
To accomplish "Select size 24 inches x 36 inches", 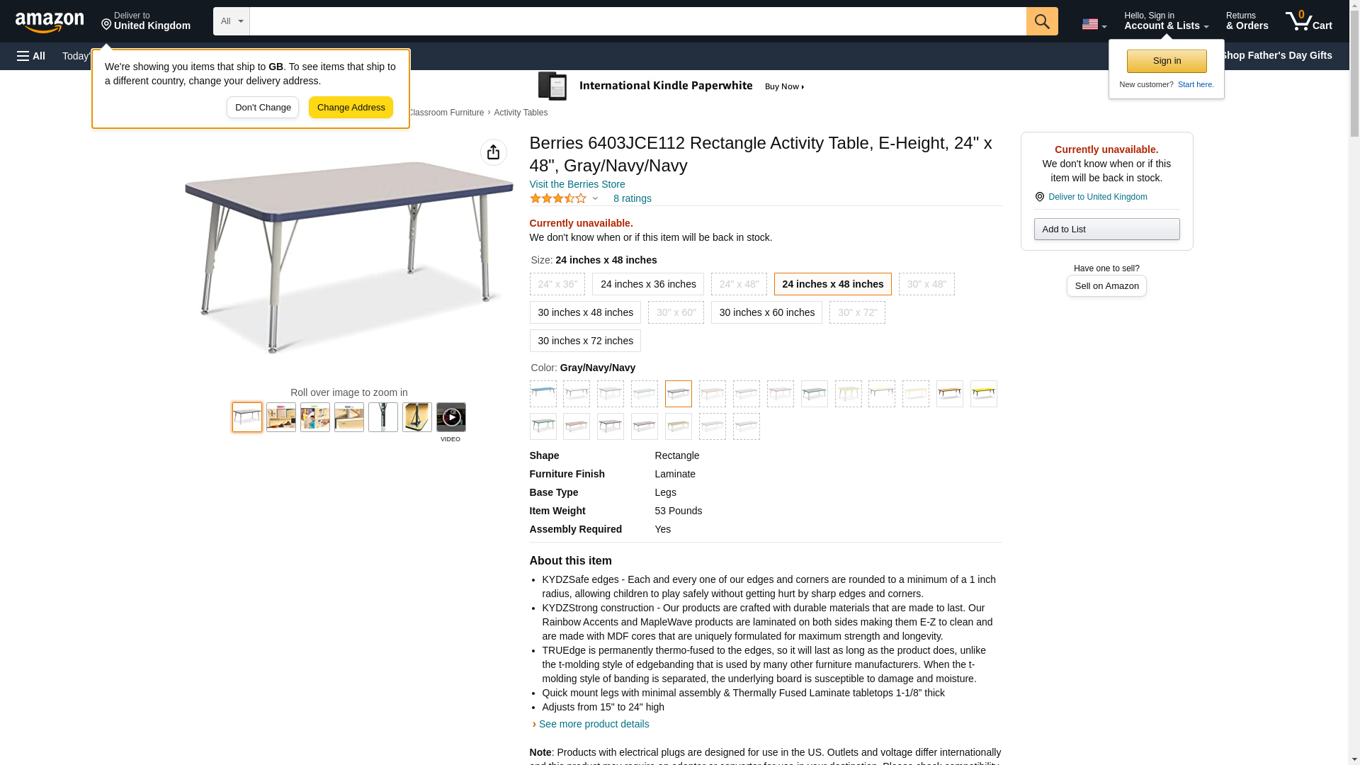I will coord(648,284).
